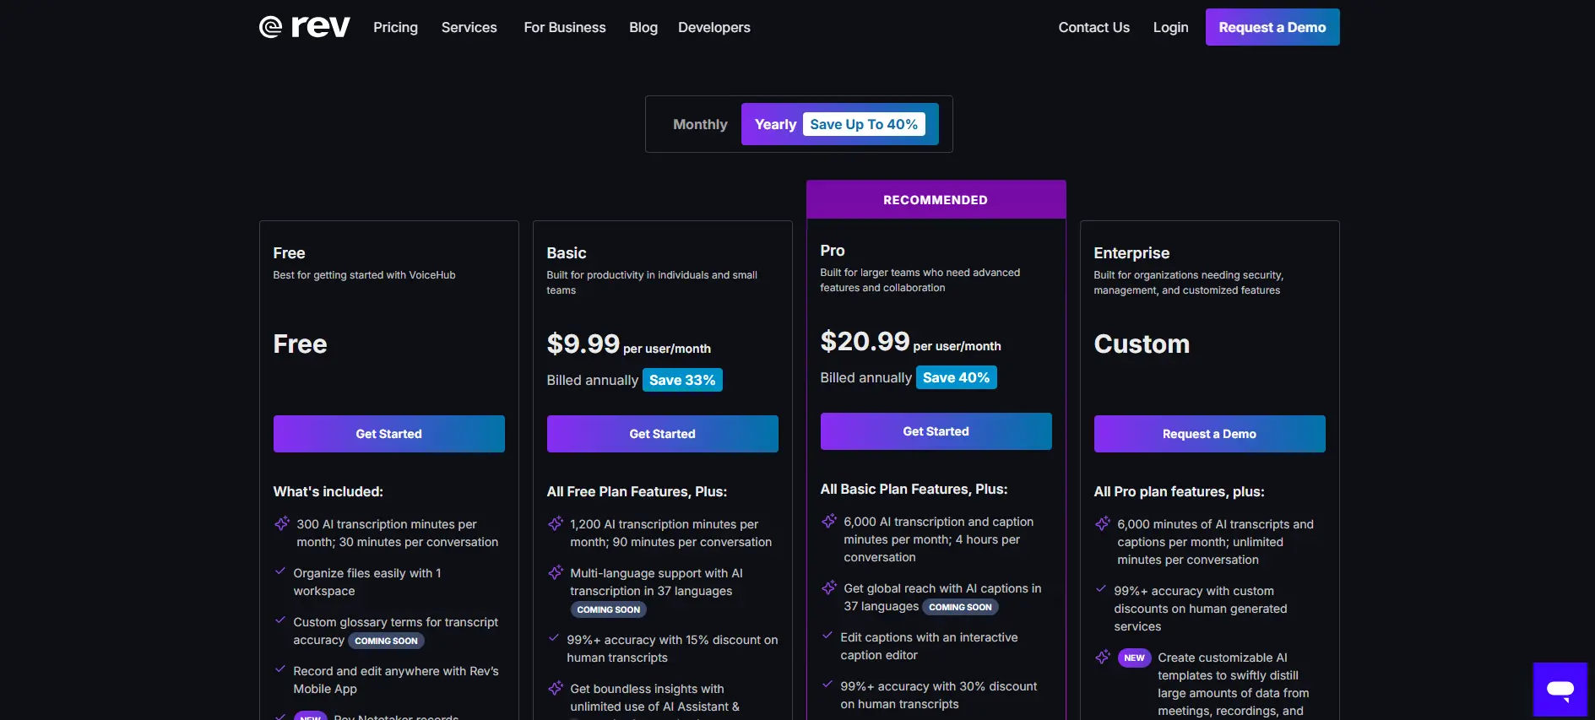Click the Save 33% badge
Image resolution: width=1595 pixels, height=720 pixels.
(682, 380)
